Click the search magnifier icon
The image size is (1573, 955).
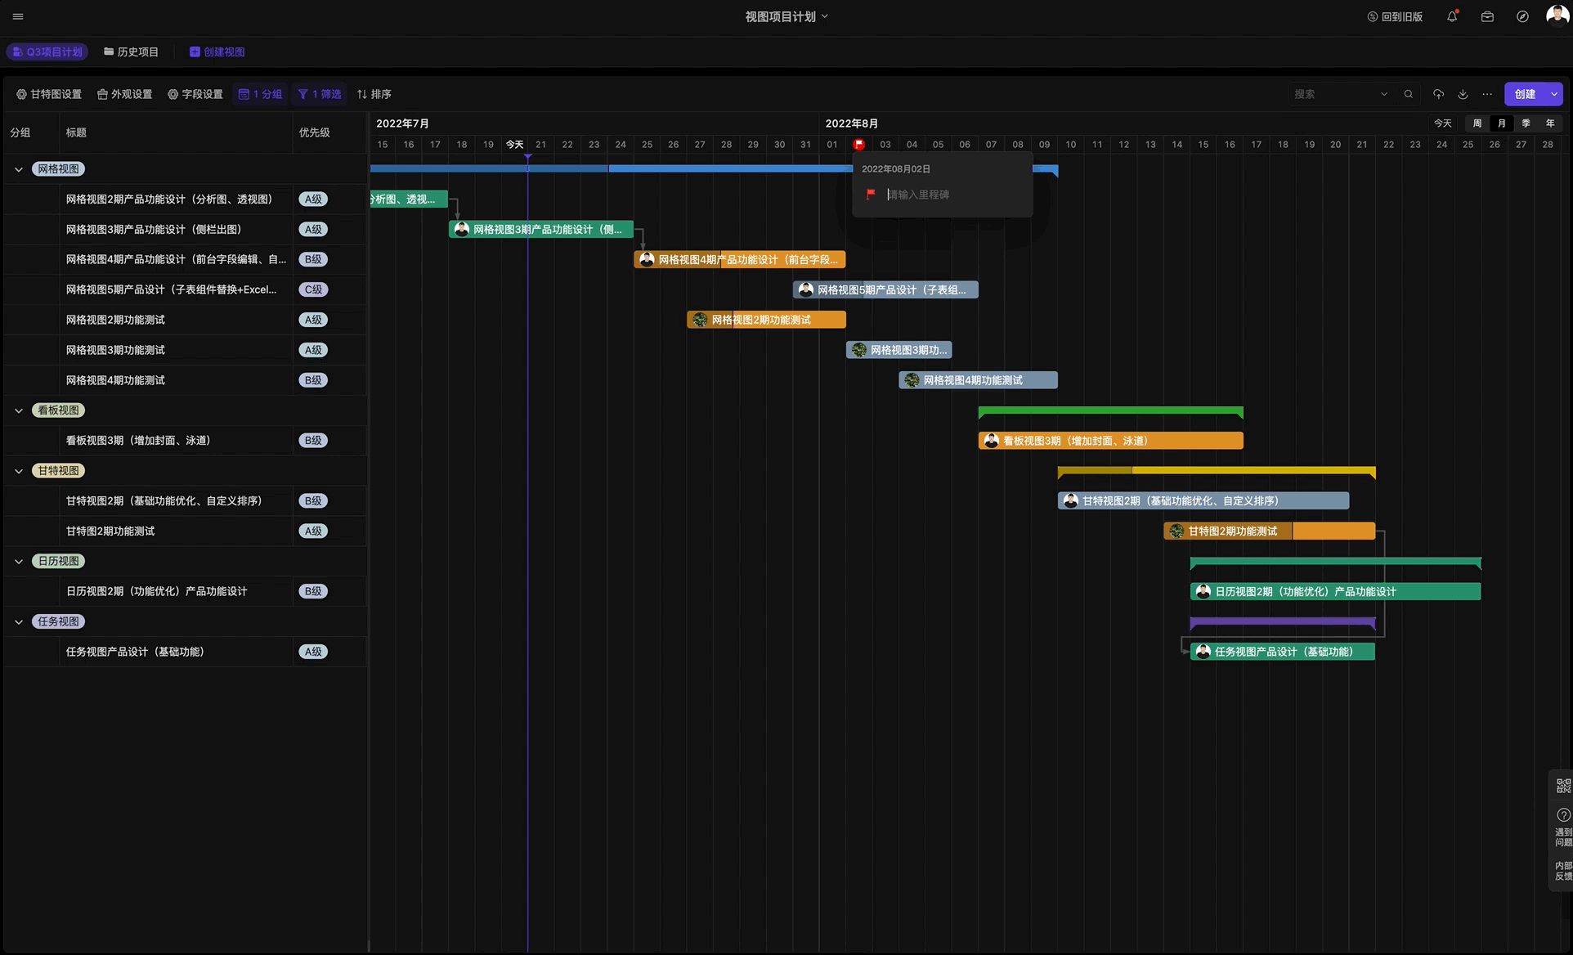(x=1408, y=94)
